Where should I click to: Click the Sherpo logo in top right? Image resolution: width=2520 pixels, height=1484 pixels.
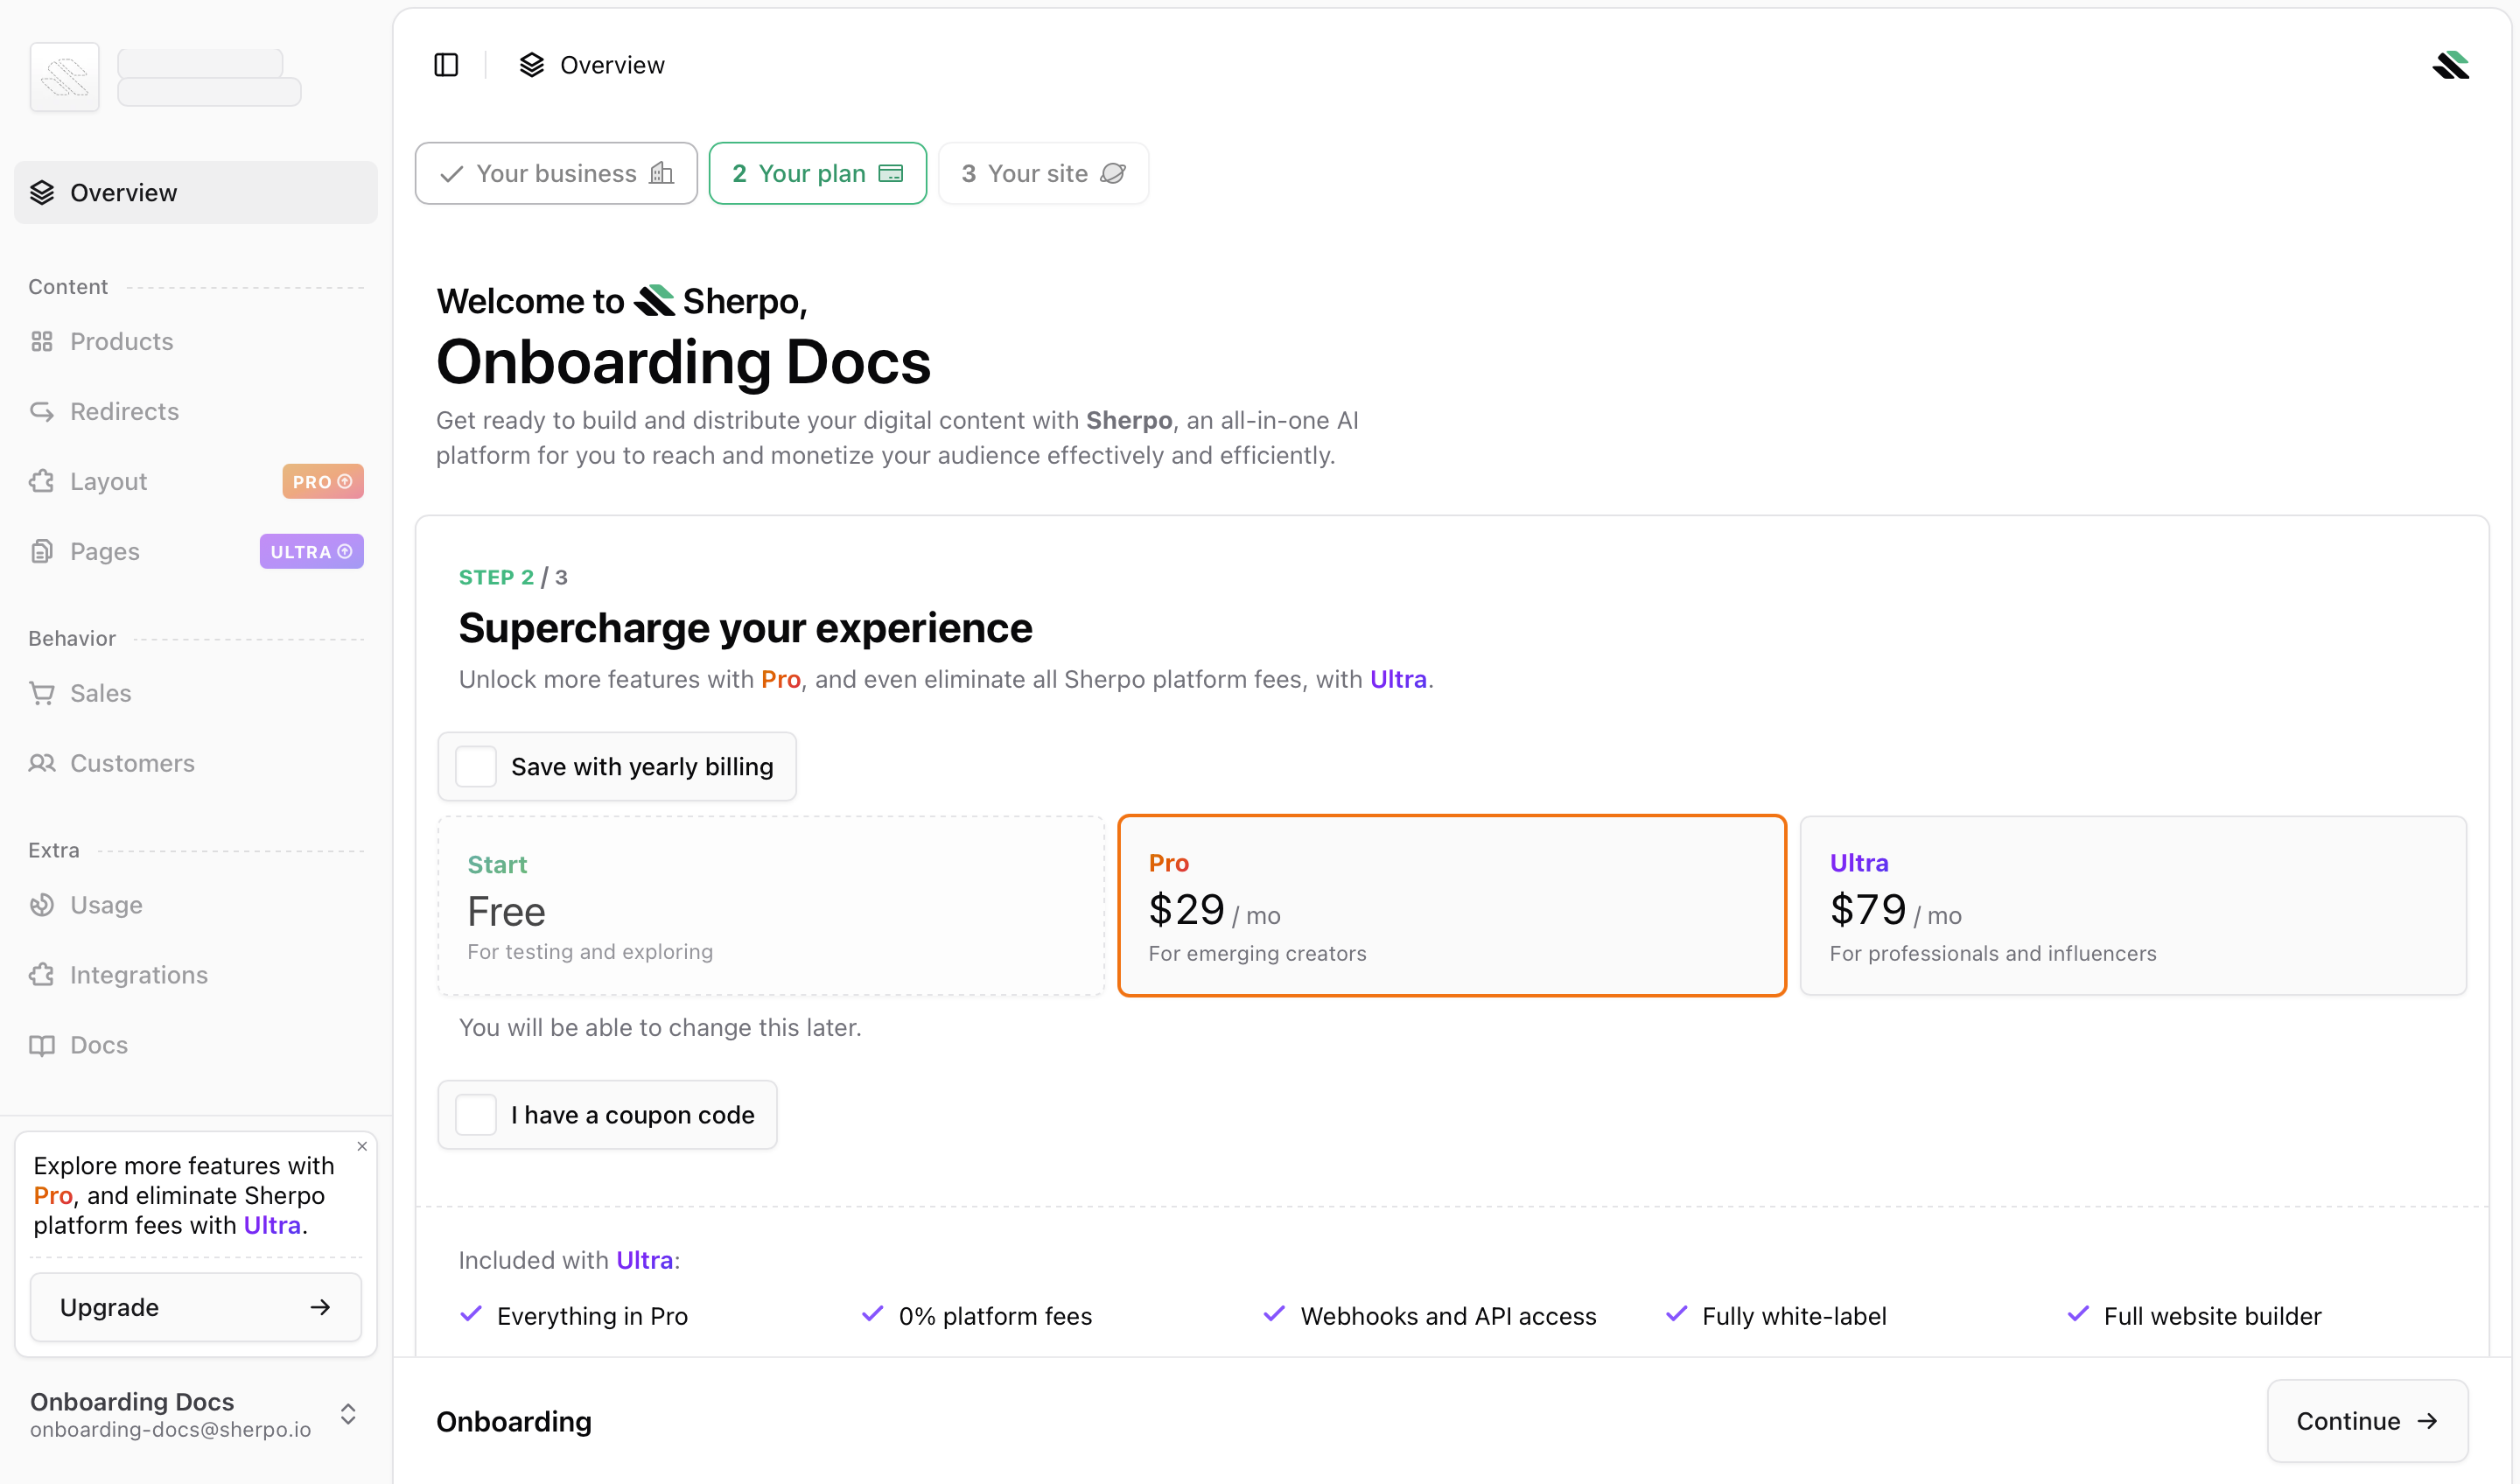click(2450, 66)
